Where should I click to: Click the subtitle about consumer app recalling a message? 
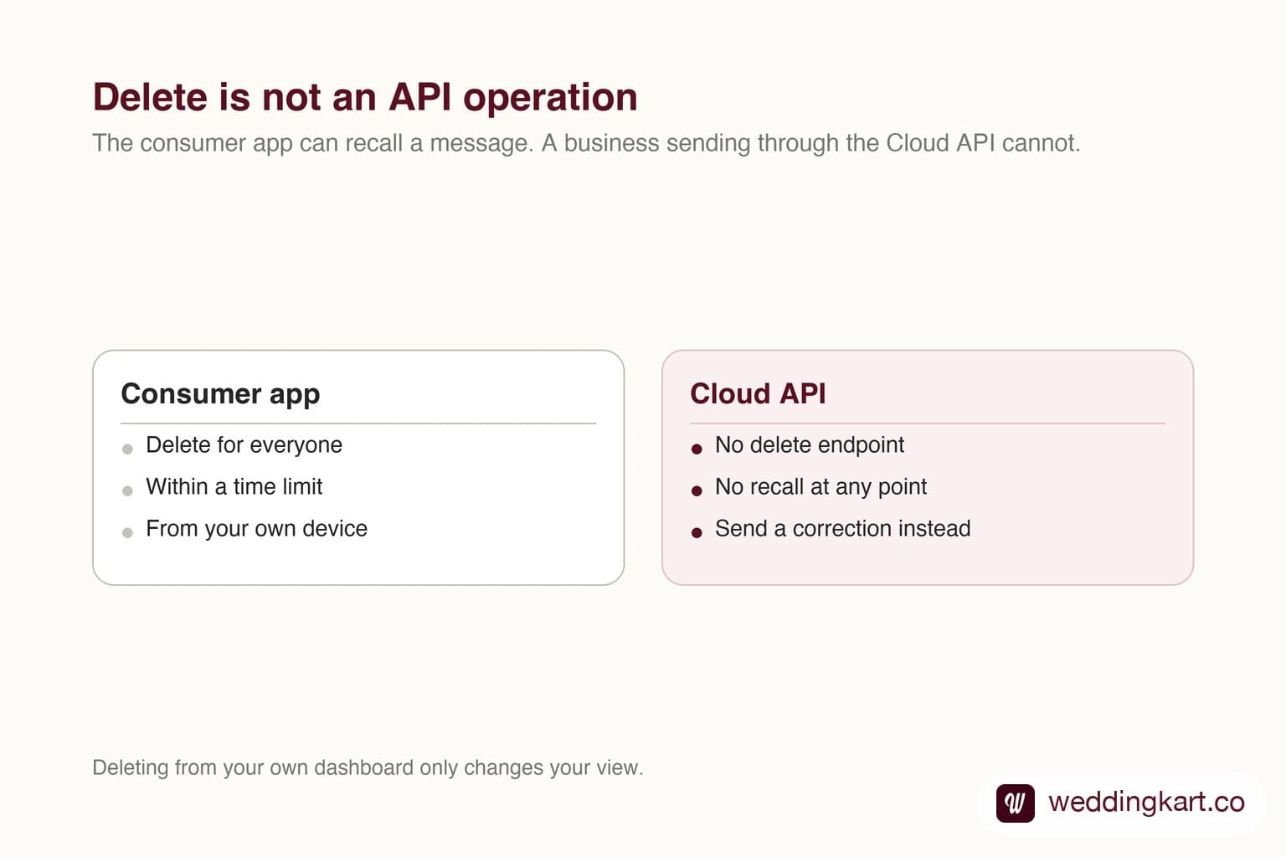point(586,143)
